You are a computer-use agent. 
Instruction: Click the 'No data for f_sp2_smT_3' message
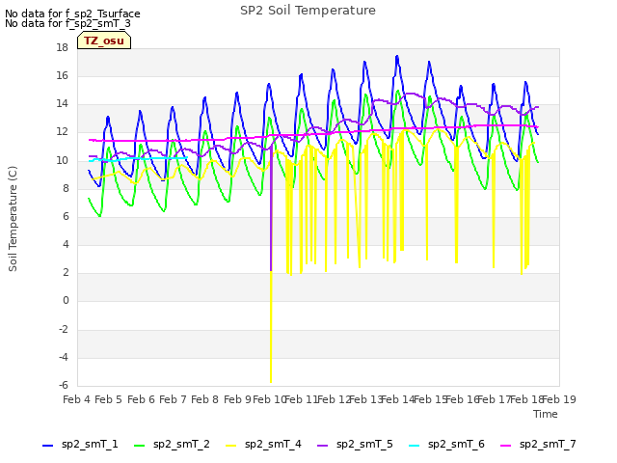67,23
